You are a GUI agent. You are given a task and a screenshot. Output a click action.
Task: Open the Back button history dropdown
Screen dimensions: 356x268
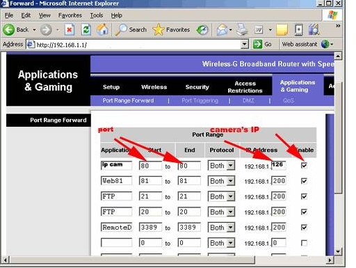(x=34, y=30)
